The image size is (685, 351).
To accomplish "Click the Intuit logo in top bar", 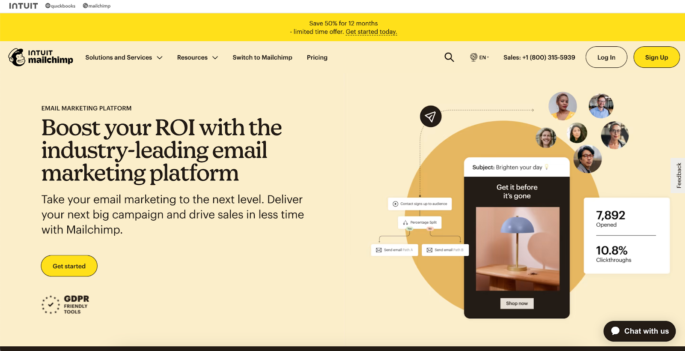I will [24, 6].
